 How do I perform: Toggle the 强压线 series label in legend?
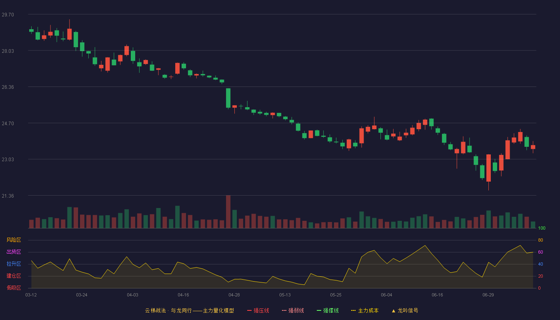coord(261,310)
